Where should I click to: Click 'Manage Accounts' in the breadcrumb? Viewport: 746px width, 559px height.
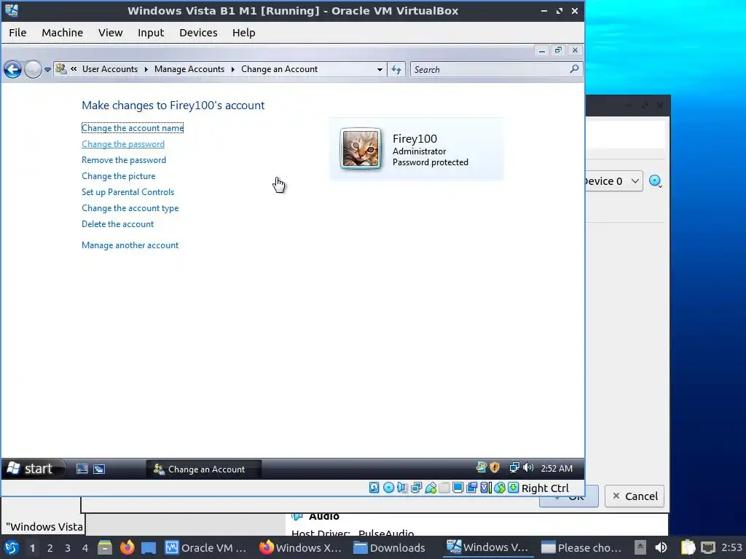[189, 69]
